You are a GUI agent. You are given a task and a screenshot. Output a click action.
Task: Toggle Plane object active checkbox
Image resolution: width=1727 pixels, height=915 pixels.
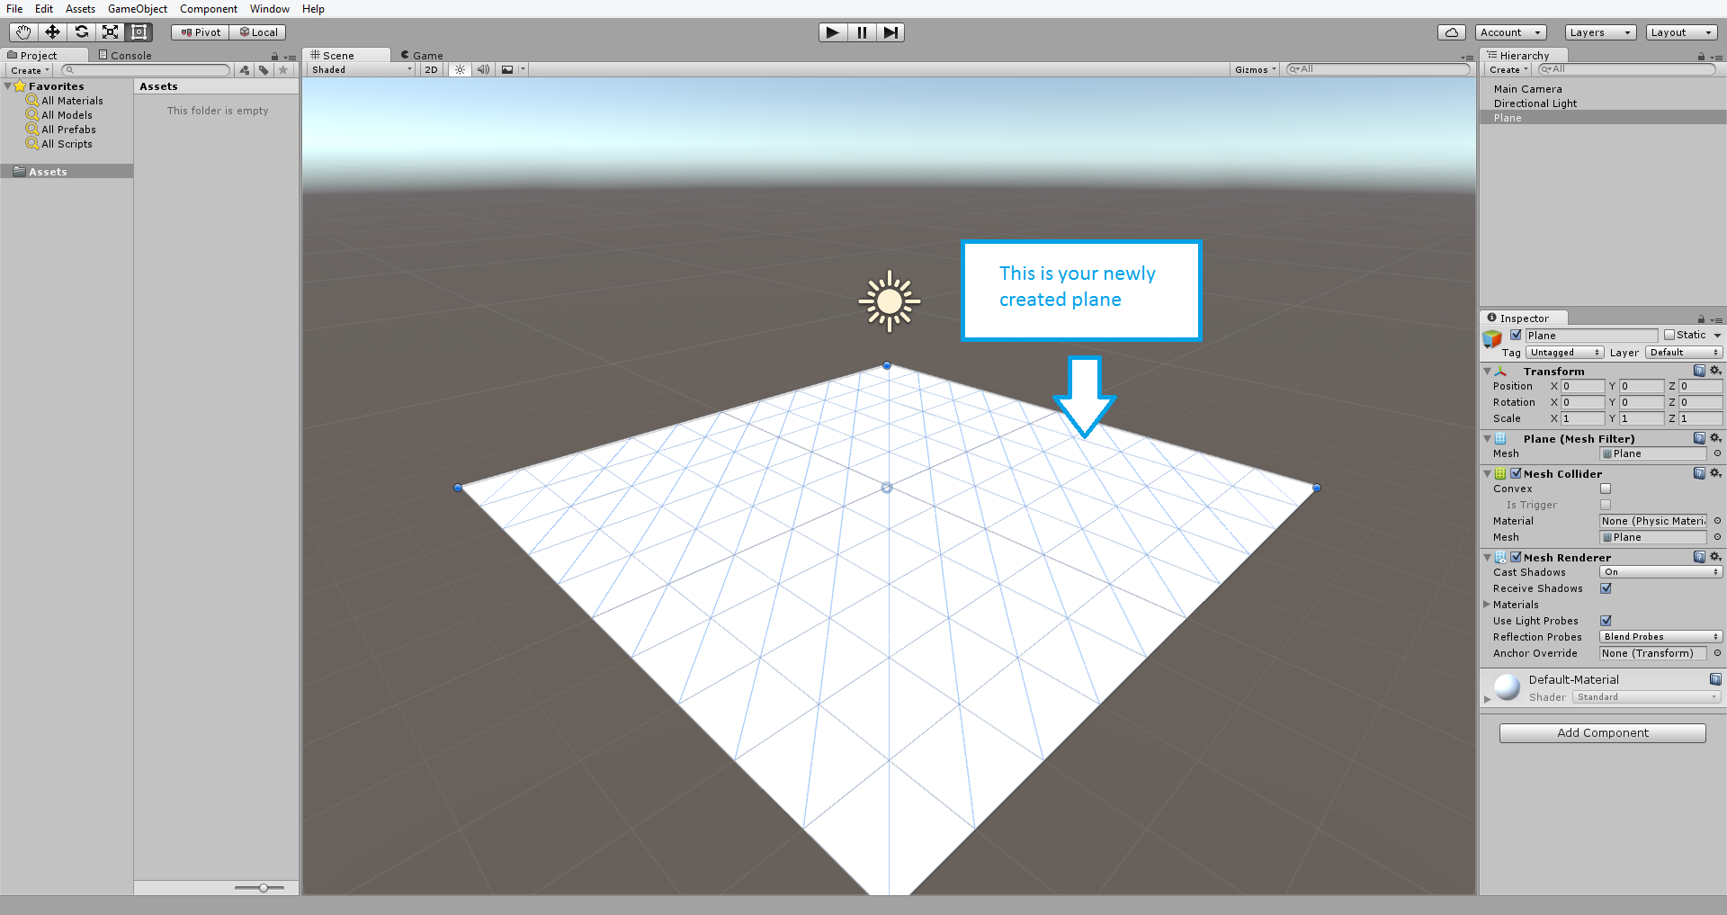tap(1516, 335)
